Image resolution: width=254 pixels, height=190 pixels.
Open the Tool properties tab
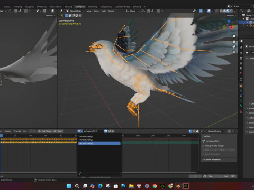point(241,47)
